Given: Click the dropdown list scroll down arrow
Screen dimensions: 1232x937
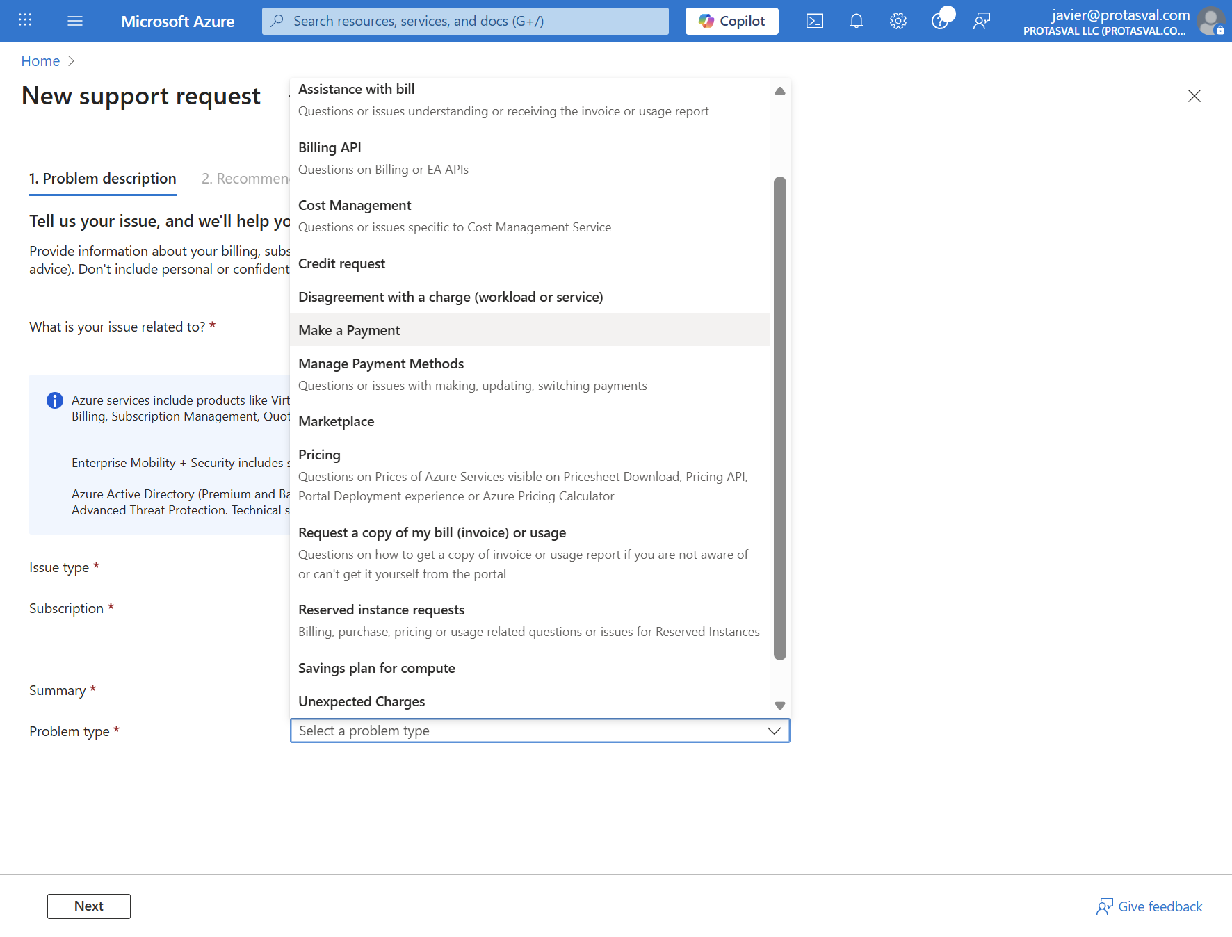Looking at the screenshot, I should pos(780,706).
